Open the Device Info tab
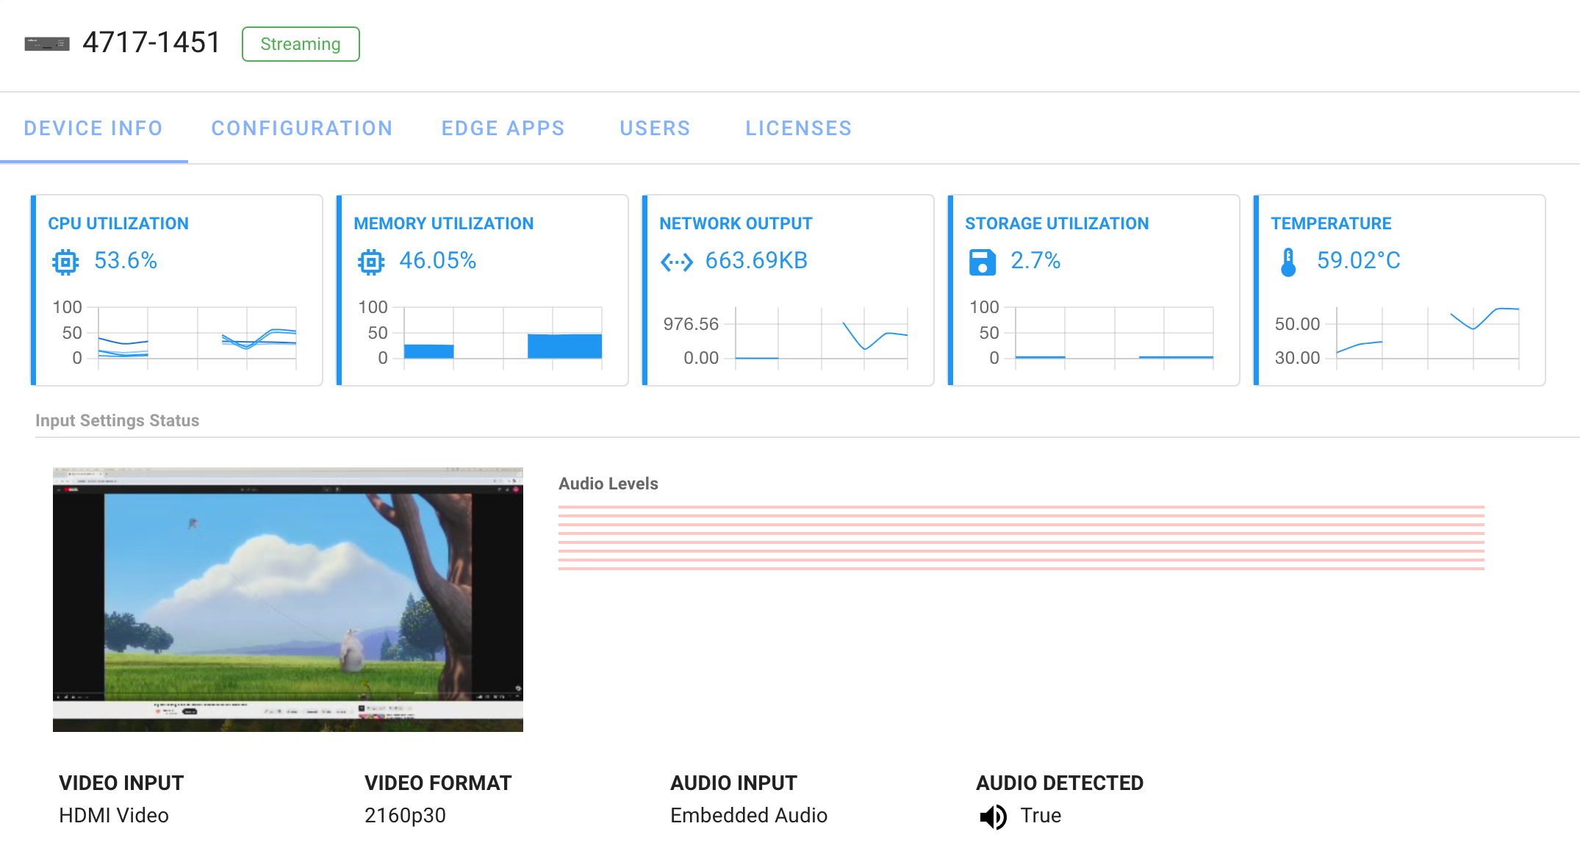1580x851 pixels. pos(93,129)
